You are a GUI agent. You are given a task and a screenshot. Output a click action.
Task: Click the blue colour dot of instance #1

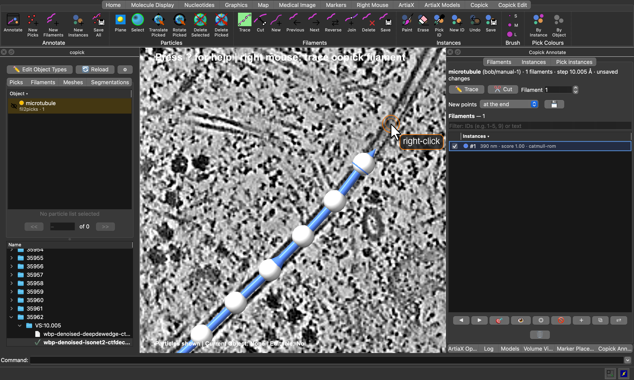[x=465, y=146]
